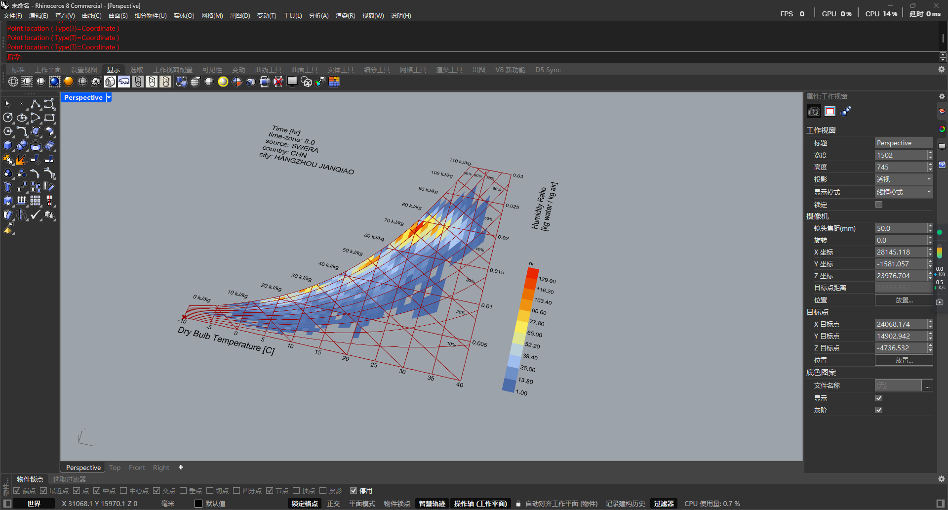This screenshot has height=510, width=948.
Task: Open the 曲面(S) menu
Action: coord(118,16)
